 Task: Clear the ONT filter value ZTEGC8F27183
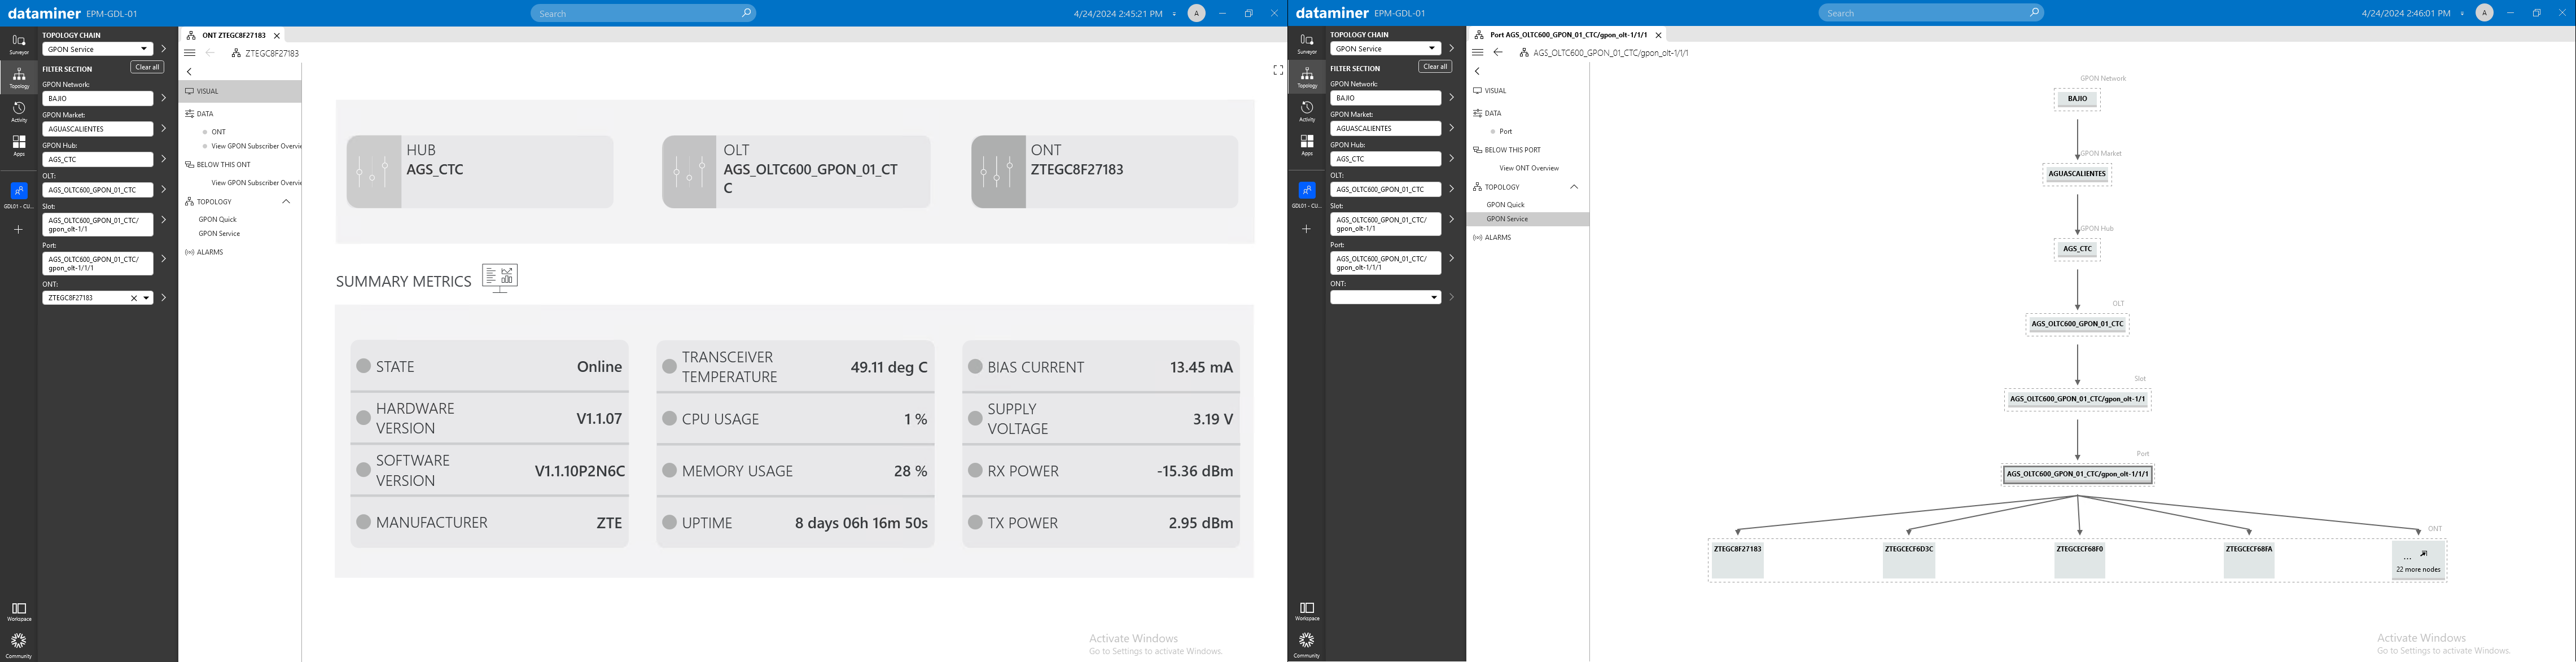pyautogui.click(x=134, y=298)
